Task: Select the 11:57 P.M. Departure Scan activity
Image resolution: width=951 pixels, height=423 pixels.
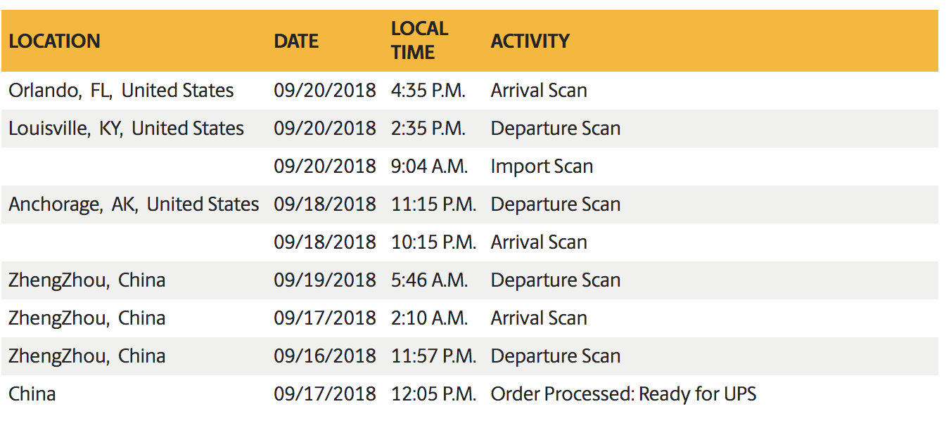Action: (555, 356)
